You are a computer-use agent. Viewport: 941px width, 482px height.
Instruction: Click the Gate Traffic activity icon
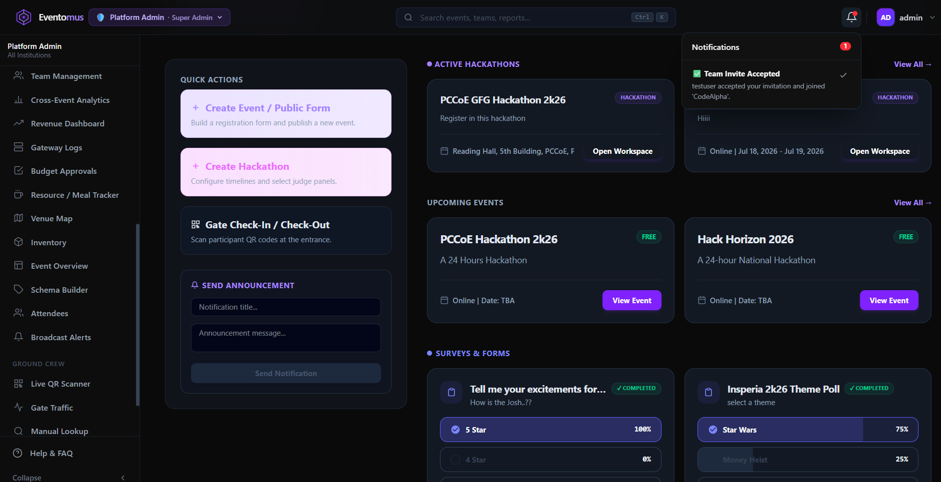[18, 408]
